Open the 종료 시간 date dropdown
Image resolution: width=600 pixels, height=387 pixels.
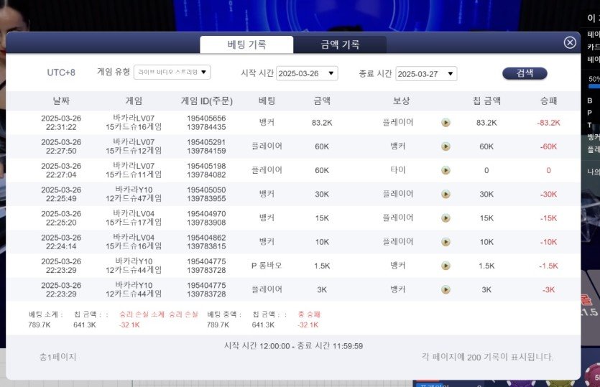pyautogui.click(x=426, y=73)
